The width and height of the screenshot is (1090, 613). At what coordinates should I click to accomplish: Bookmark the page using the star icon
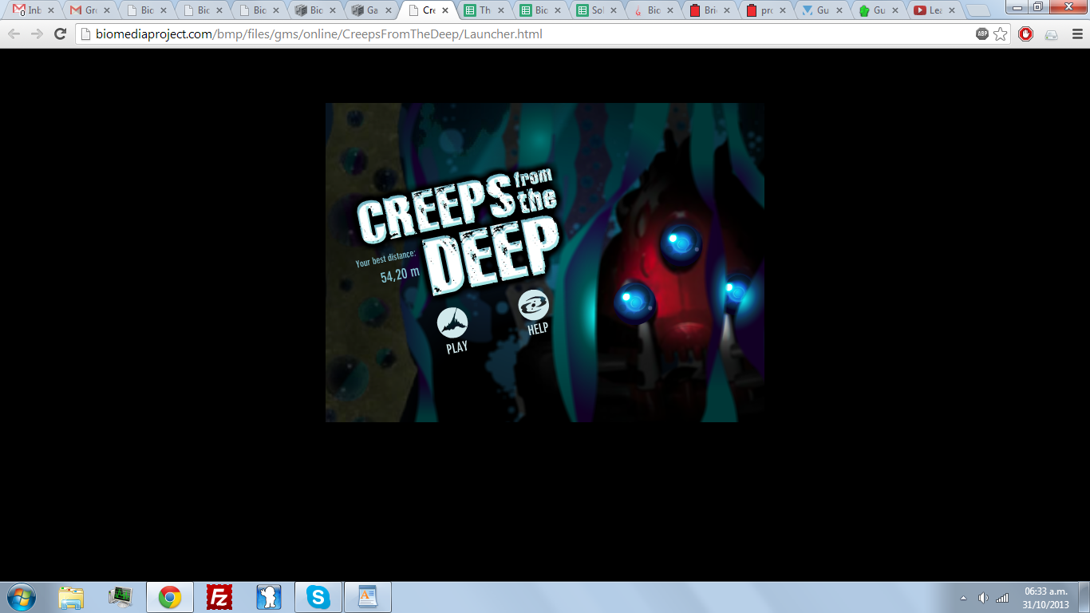[x=999, y=35]
